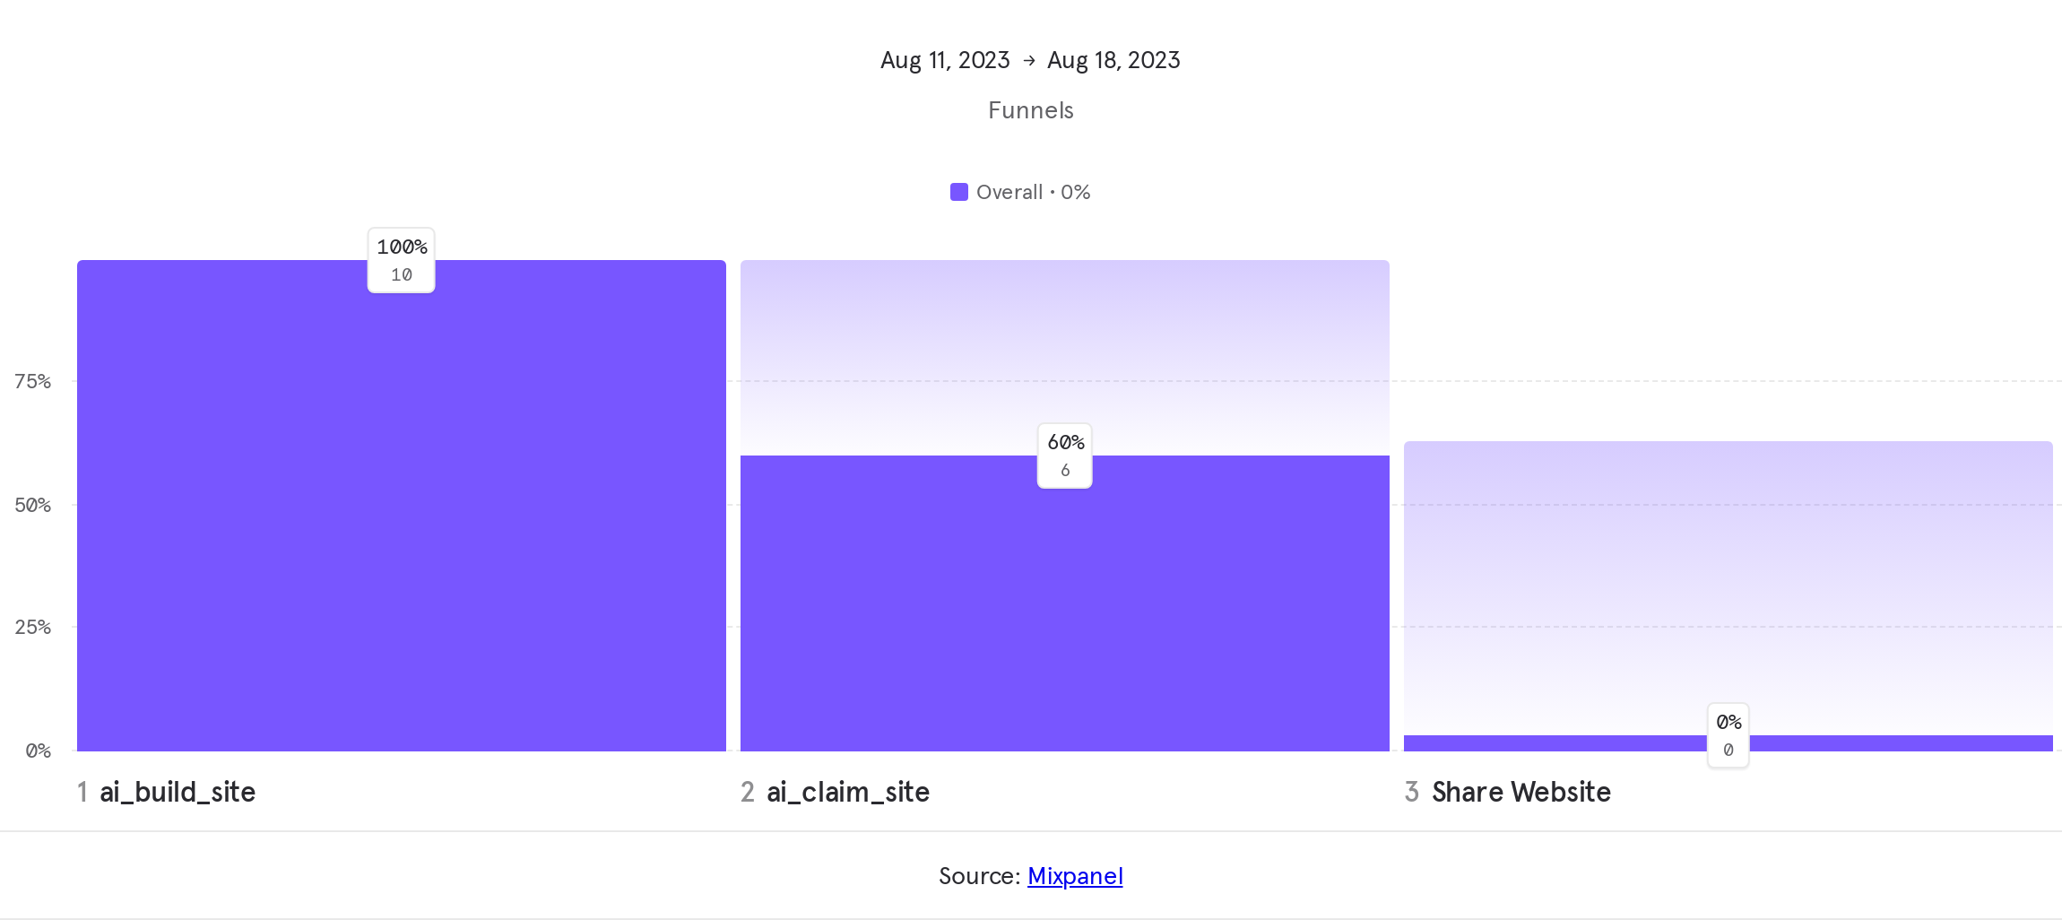Click the purple Overall legend swatch
Image resolution: width=2062 pixels, height=920 pixels.
click(x=958, y=192)
